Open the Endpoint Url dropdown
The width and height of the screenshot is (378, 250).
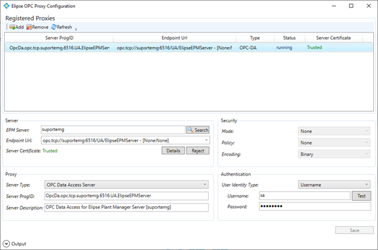(x=125, y=140)
